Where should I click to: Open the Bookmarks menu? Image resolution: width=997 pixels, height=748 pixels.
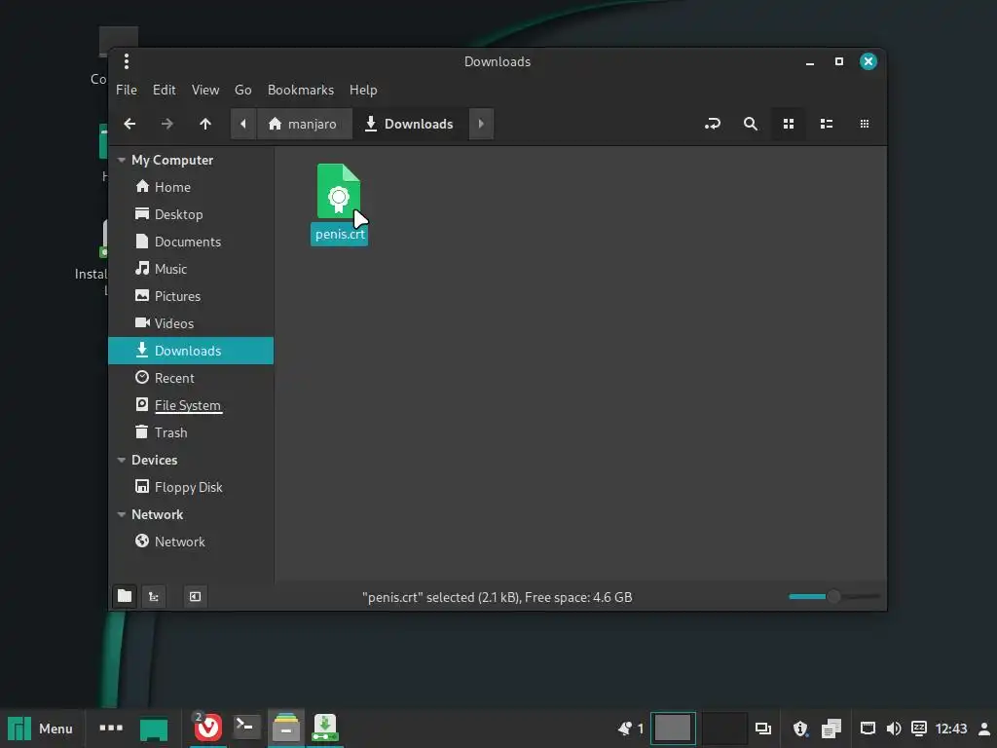point(301,90)
